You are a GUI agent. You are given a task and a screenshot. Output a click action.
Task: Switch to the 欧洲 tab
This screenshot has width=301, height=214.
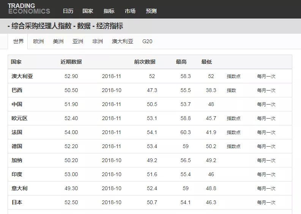(38, 41)
